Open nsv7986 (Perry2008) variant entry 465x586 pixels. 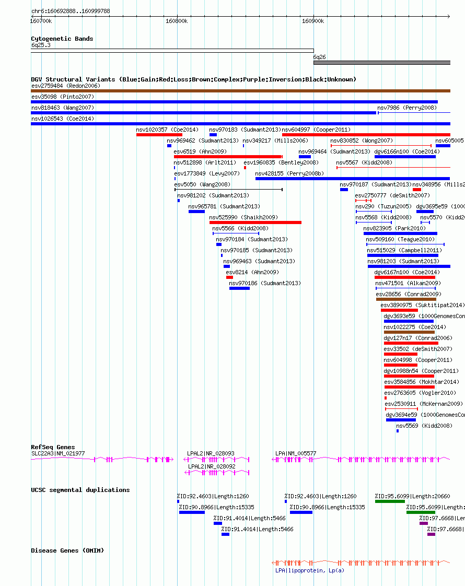[x=407, y=108]
